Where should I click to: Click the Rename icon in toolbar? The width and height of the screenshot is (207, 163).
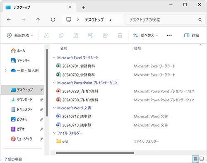tap(91, 36)
